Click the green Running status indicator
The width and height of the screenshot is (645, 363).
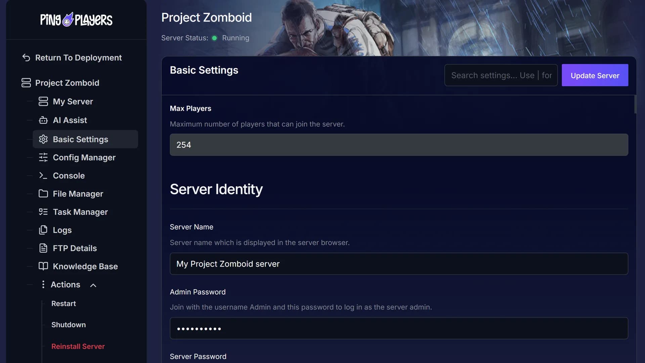214,38
